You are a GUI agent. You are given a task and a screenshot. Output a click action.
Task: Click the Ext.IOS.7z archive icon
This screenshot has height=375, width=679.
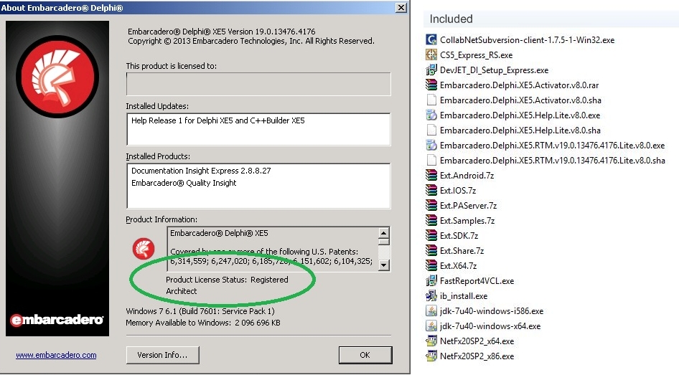[431, 190]
